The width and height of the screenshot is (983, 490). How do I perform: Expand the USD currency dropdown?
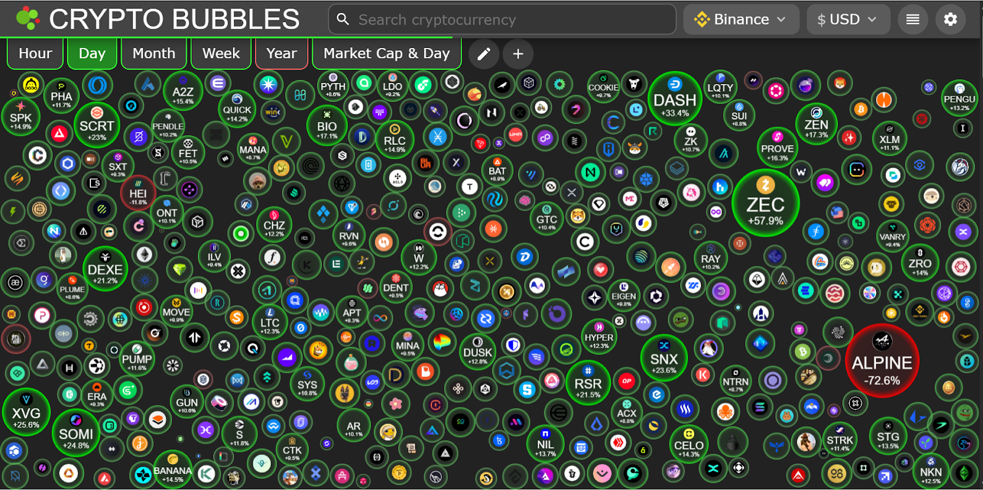pos(846,20)
